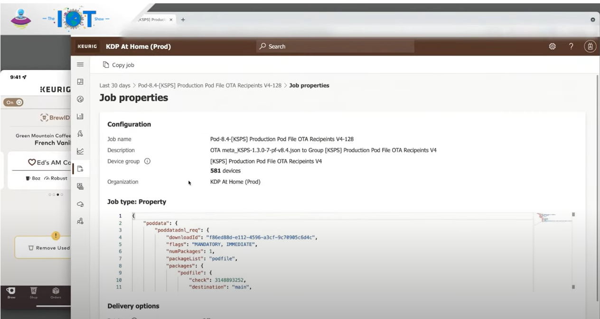Tap the Orders tab in phone app

[56, 292]
